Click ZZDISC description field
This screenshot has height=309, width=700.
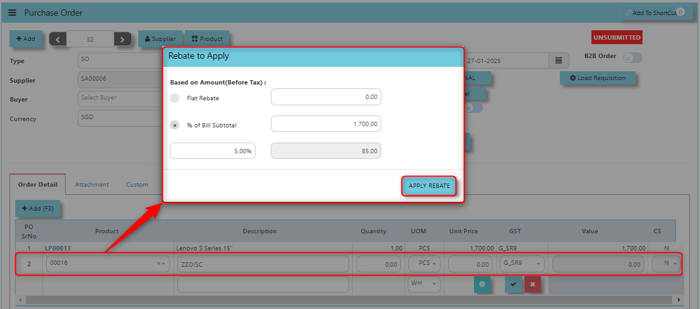pyautogui.click(x=263, y=264)
